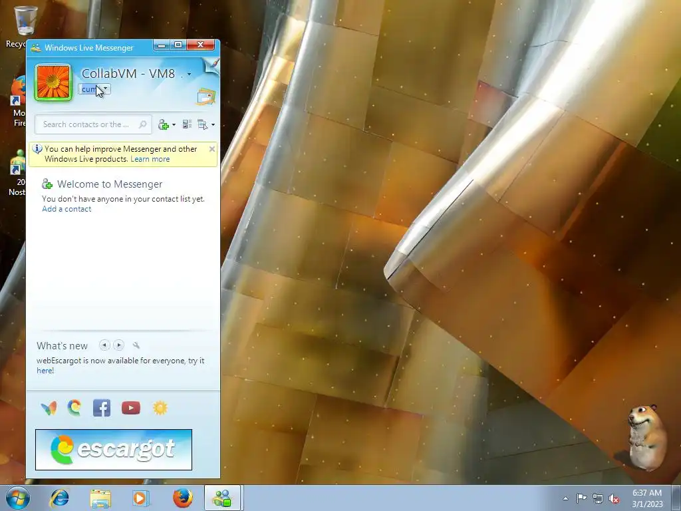Click the search magnifier icon
This screenshot has height=511, width=681.
click(142, 124)
